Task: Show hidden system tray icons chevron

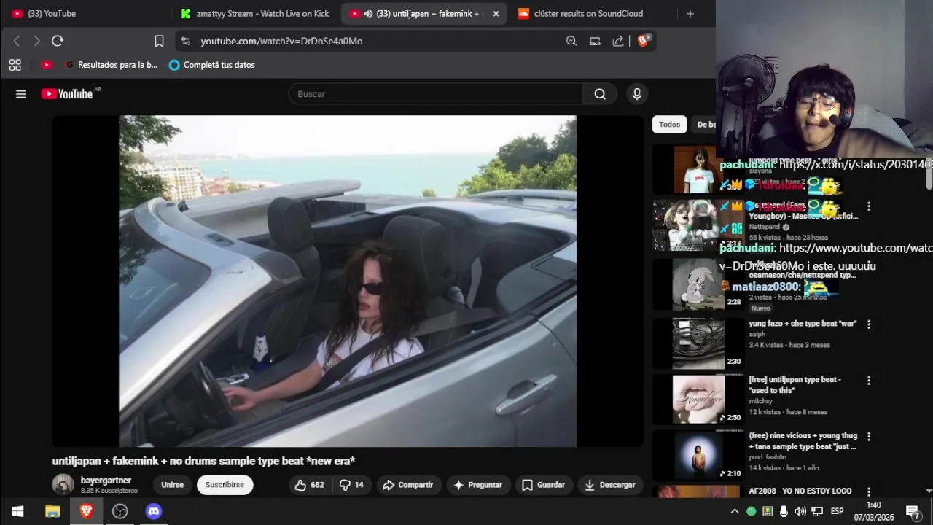Action: pos(735,511)
